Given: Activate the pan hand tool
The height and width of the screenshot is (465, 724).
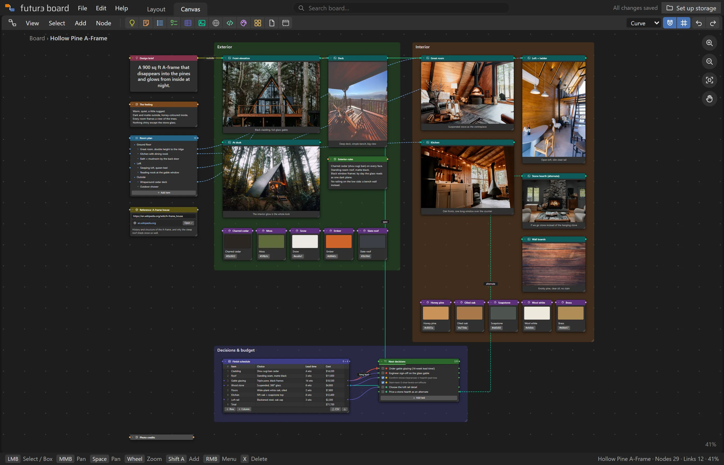Looking at the screenshot, I should coord(709,99).
